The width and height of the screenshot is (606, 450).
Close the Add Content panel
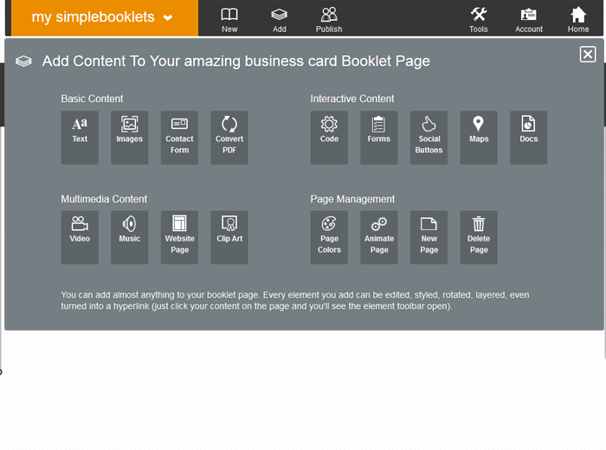pyautogui.click(x=588, y=55)
